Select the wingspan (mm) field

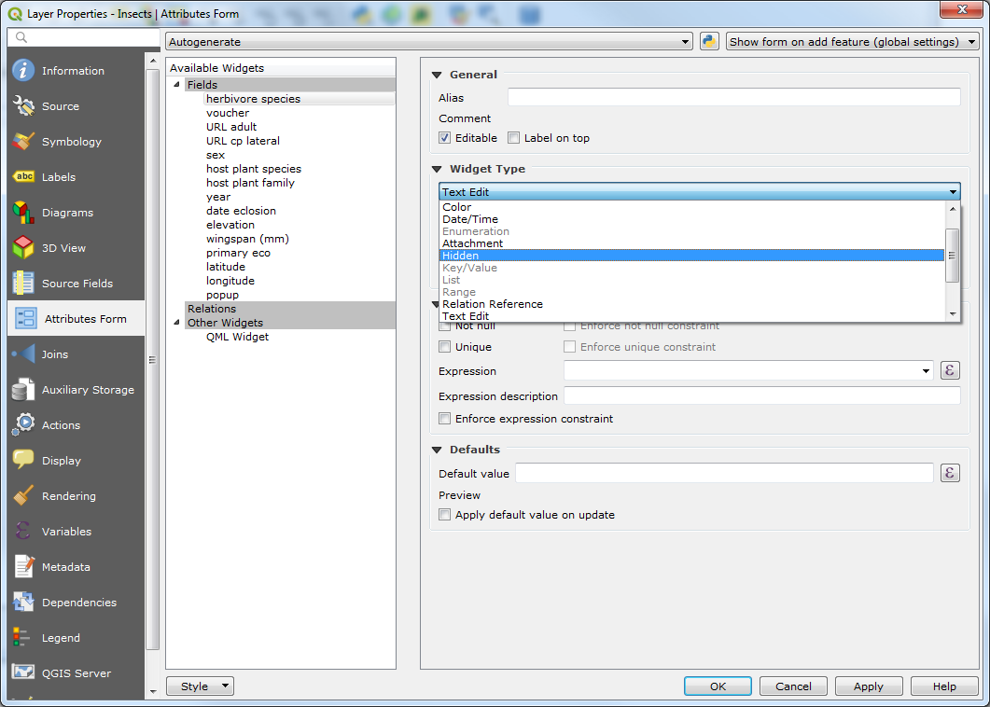247,239
